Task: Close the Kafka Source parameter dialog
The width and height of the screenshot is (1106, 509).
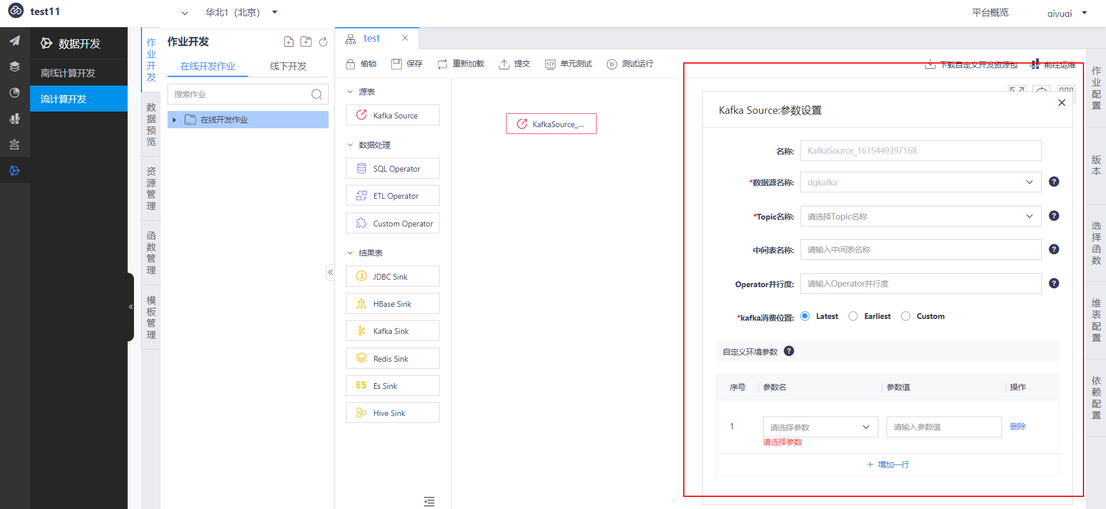Action: click(1062, 102)
